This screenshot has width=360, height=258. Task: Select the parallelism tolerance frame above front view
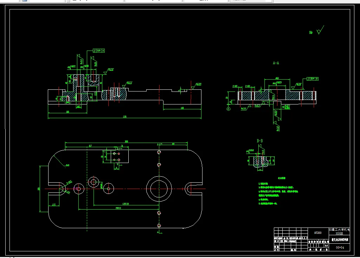[x=99, y=50]
